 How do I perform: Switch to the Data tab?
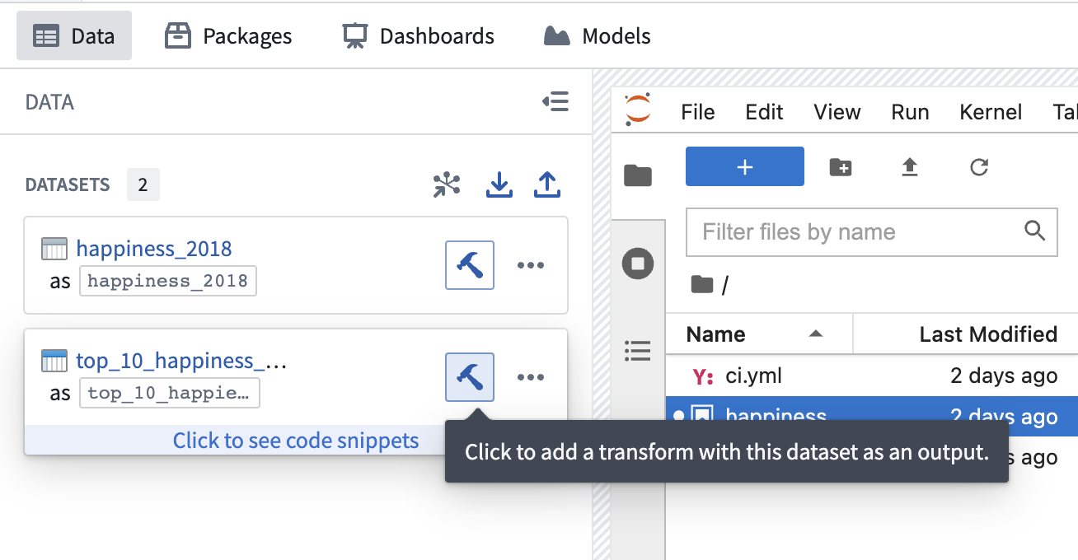coord(74,36)
